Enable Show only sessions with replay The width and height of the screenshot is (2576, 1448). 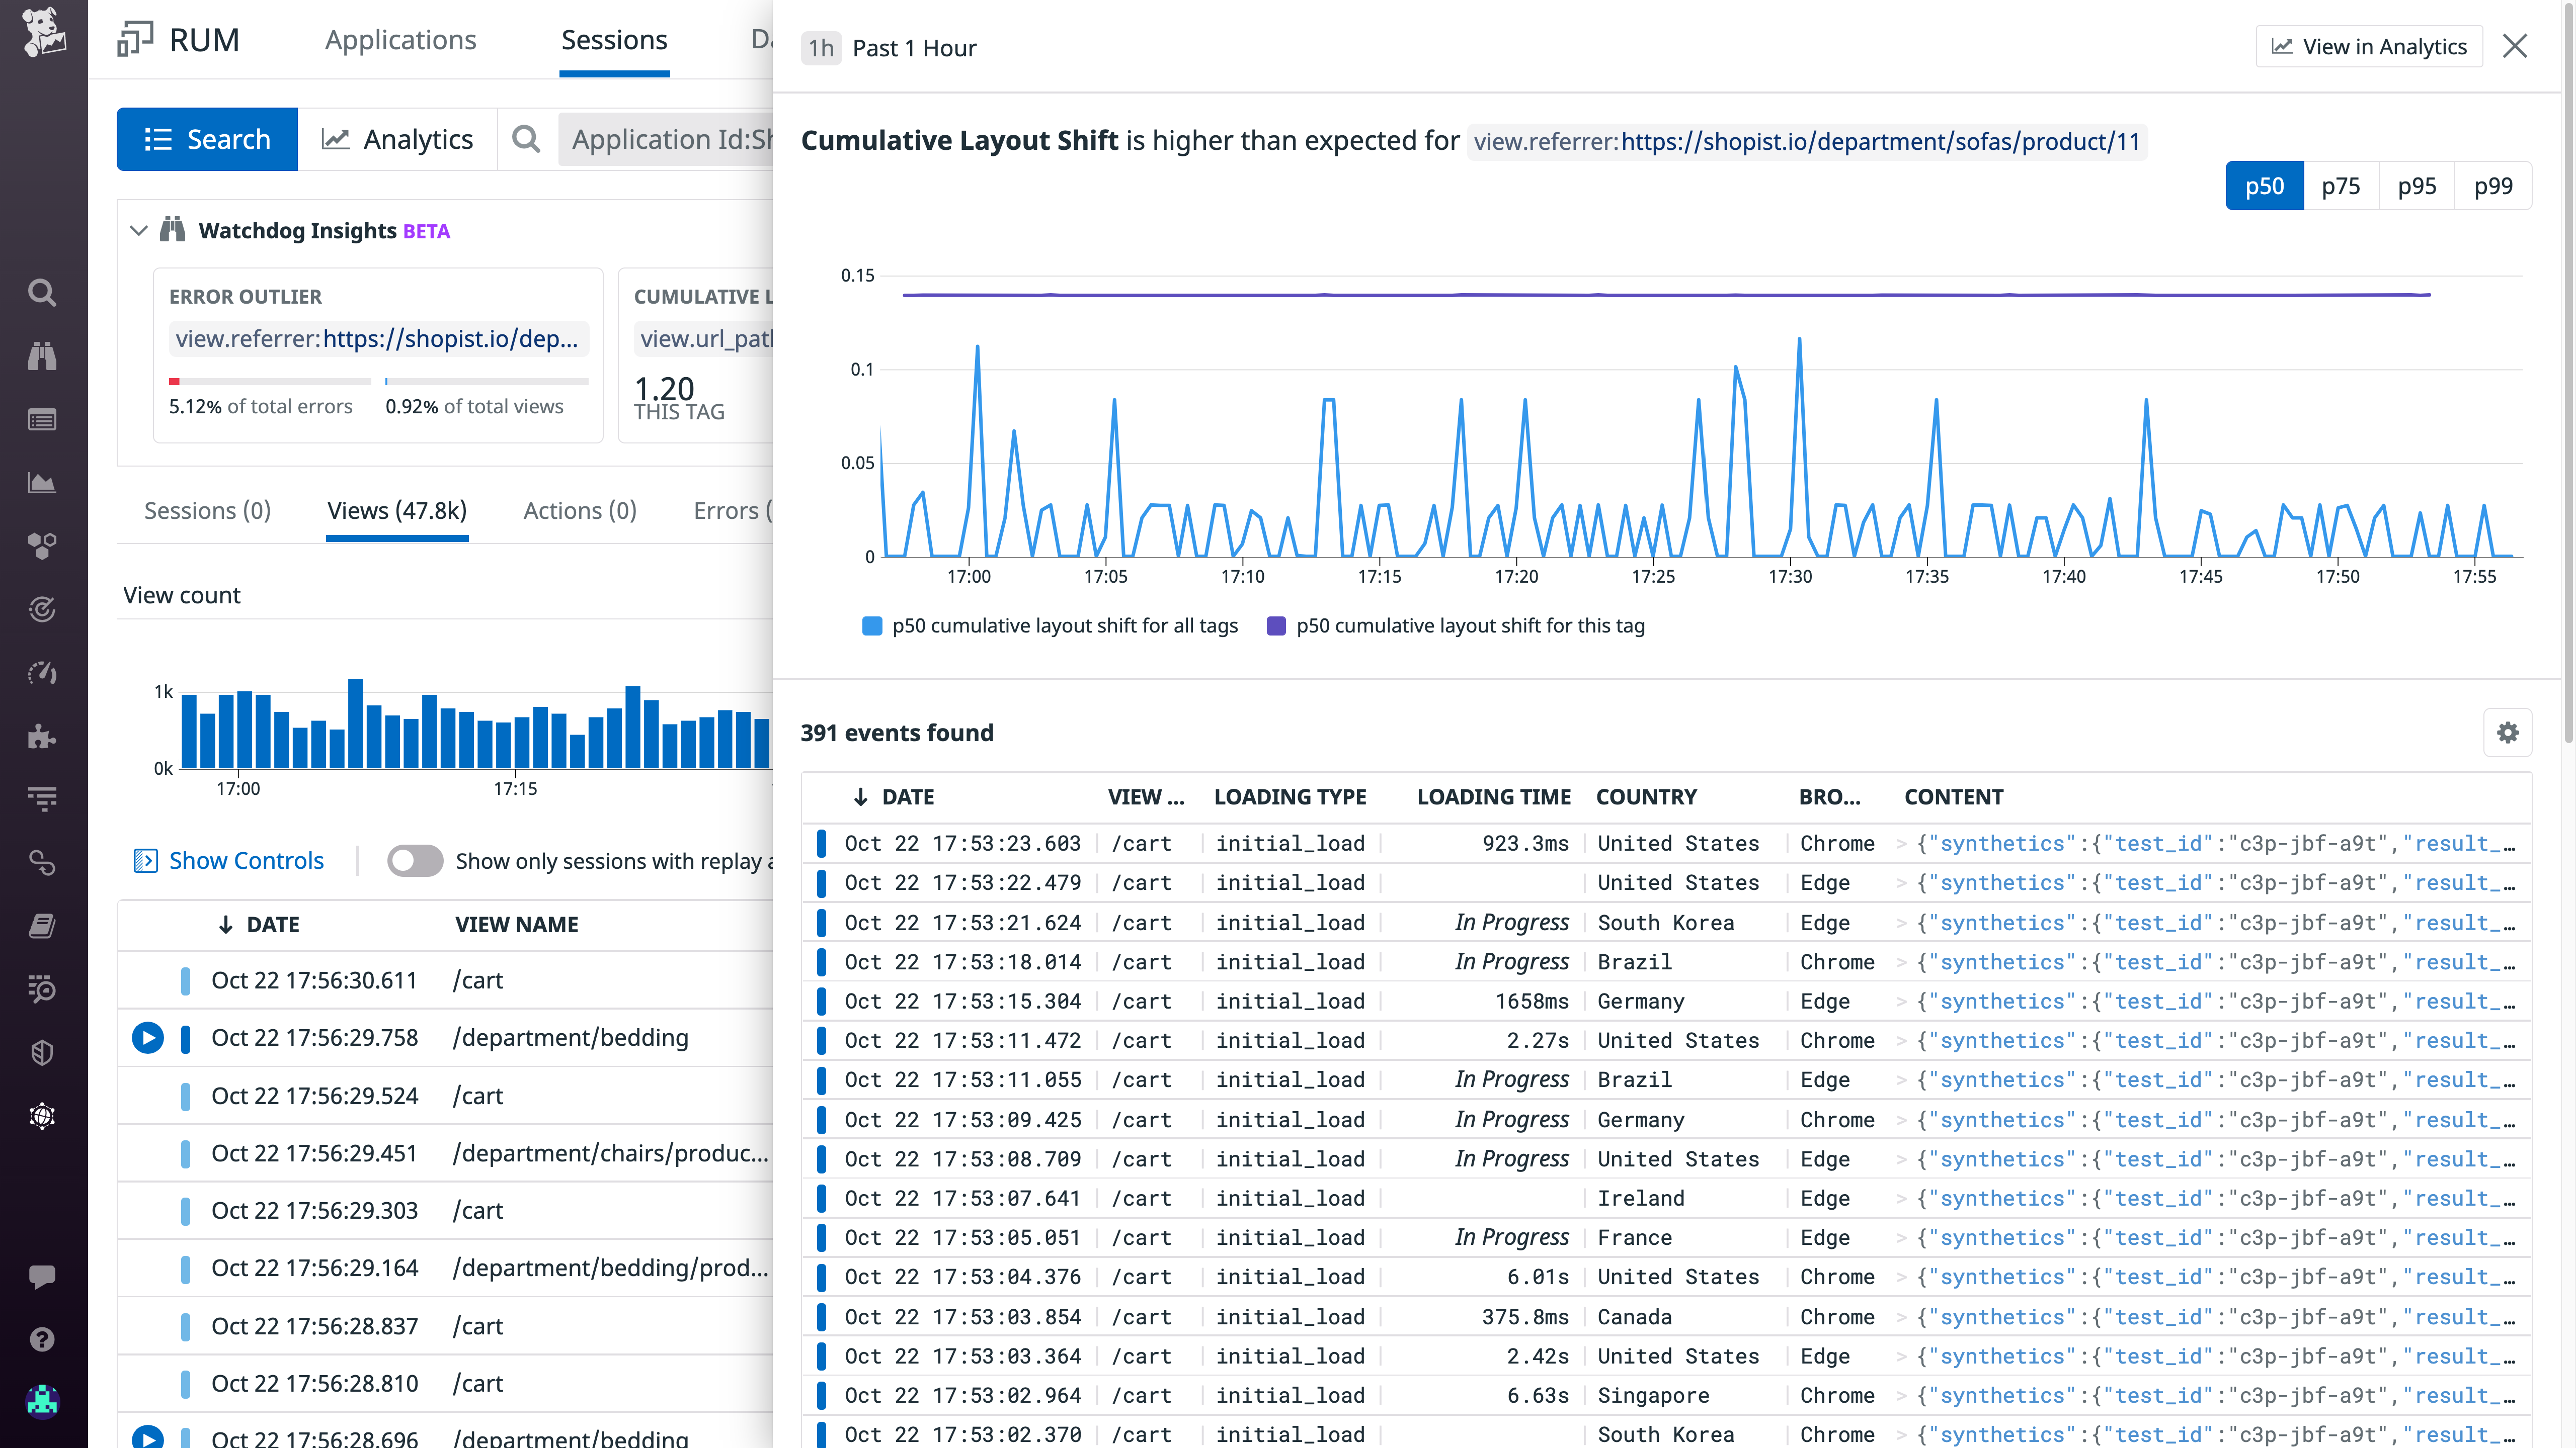[x=414, y=860]
